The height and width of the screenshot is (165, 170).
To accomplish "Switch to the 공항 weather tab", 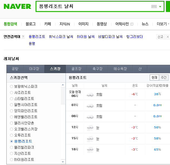I will [15, 69].
